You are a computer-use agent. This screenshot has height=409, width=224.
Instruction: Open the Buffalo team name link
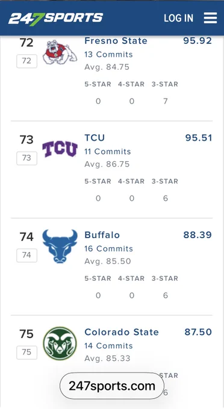(x=102, y=235)
